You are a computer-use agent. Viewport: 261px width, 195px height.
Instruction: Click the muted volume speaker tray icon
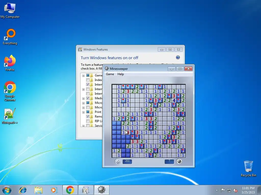click(x=235, y=190)
